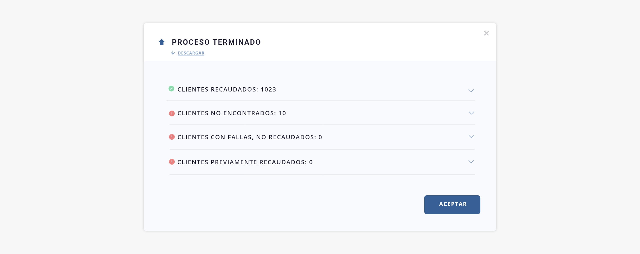Screen dimensions: 640x254
Task: Select the Clientes No Encontrados: 10 label
Action: click(x=231, y=113)
